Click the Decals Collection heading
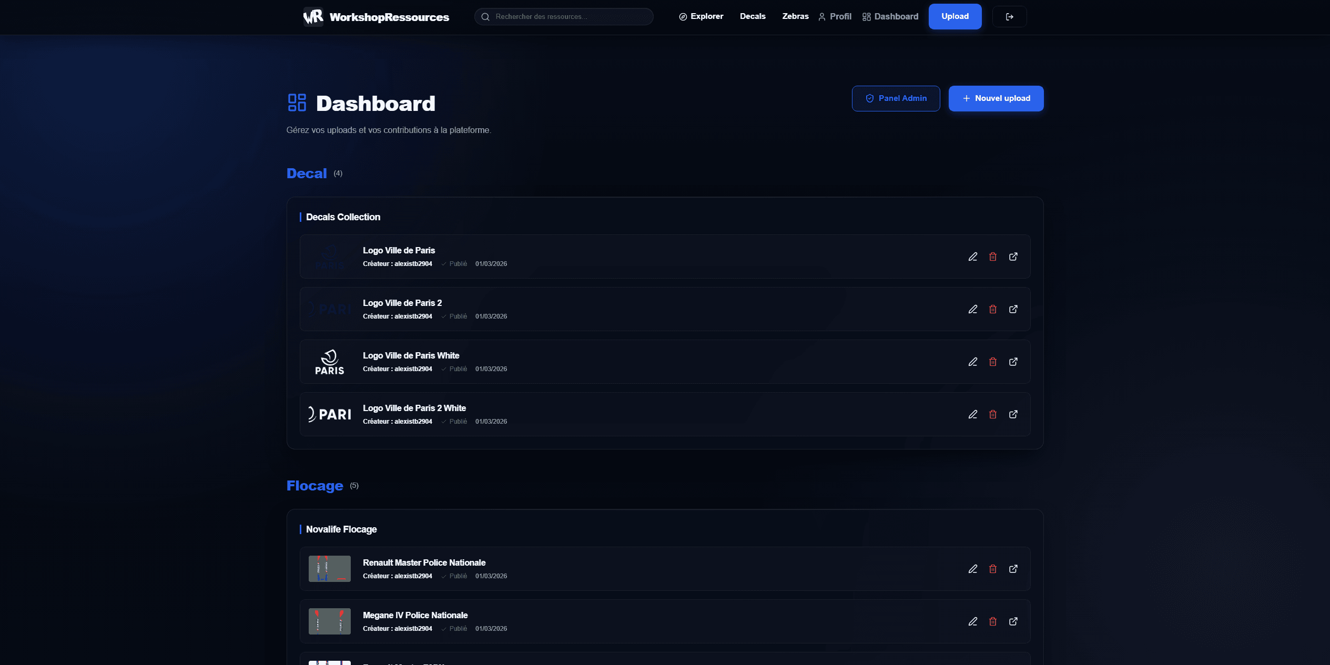 coord(343,217)
